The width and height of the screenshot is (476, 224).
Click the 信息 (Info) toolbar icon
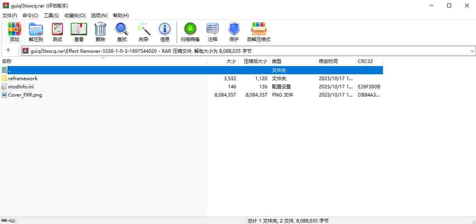pos(165,29)
